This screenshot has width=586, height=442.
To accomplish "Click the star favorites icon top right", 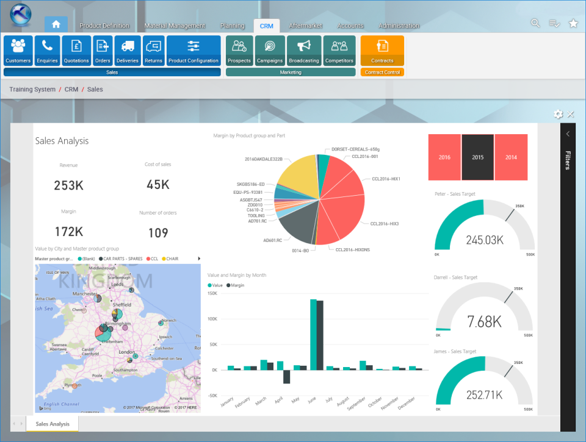I will pos(573,23).
